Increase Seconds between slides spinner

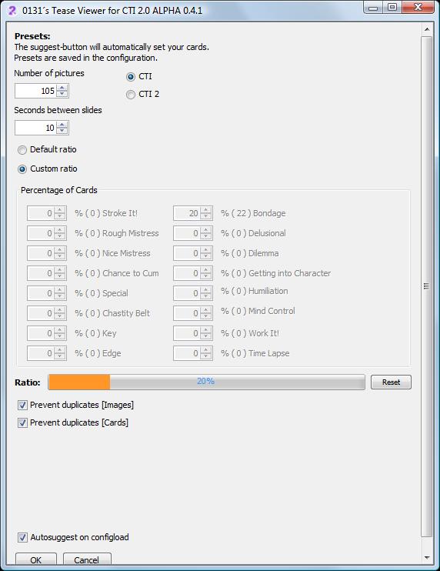[x=62, y=125]
